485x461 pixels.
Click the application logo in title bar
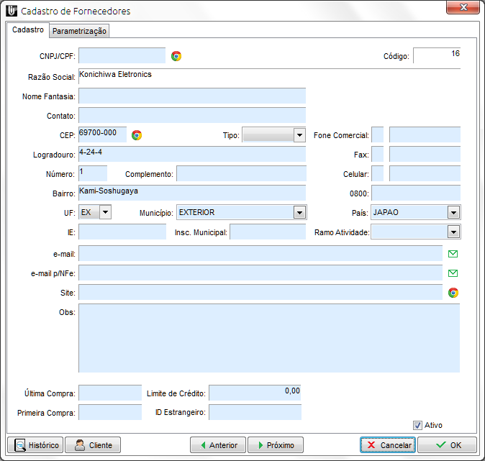coord(11,12)
